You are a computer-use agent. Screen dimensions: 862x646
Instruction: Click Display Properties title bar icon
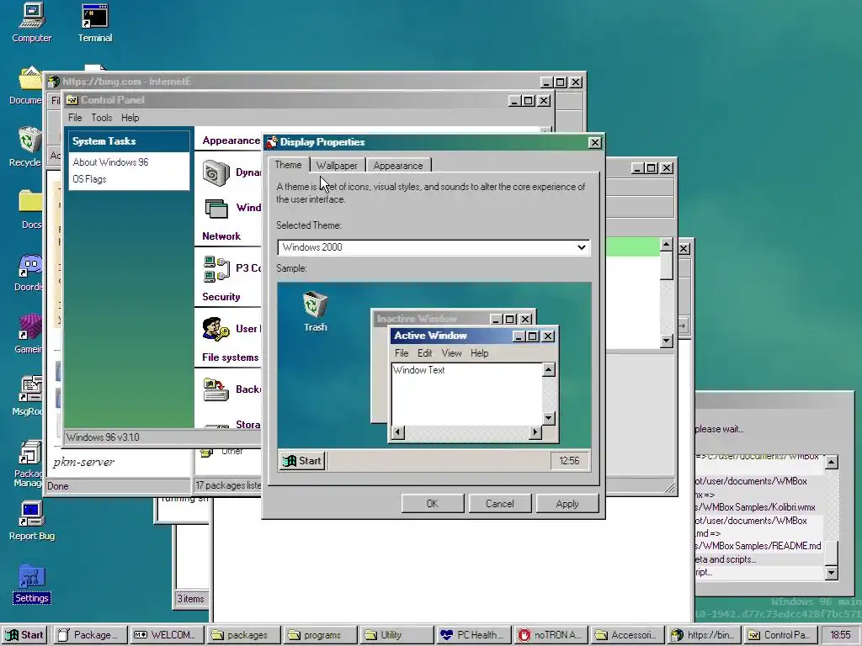pyautogui.click(x=272, y=142)
